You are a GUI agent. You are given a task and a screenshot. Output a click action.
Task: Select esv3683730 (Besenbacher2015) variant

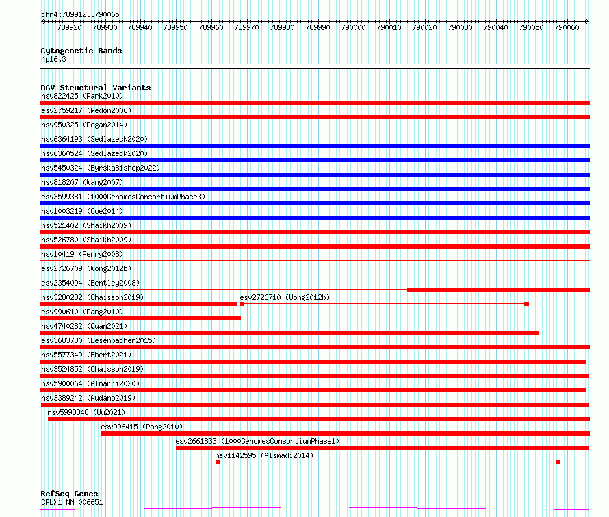[99, 340]
